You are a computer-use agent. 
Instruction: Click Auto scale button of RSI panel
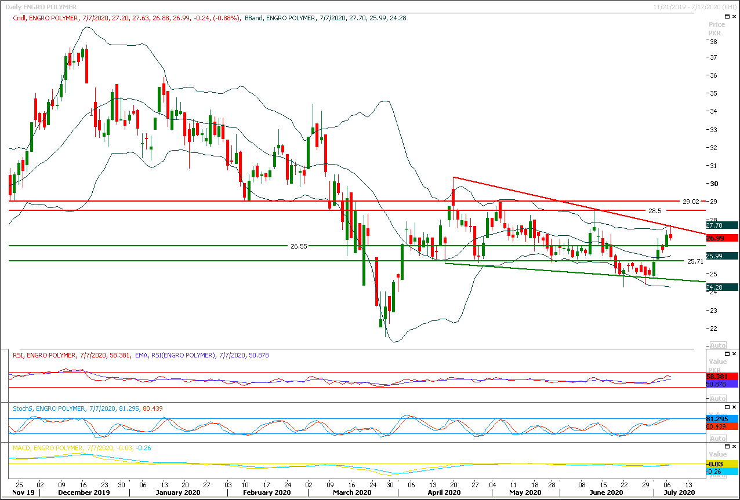point(718,398)
